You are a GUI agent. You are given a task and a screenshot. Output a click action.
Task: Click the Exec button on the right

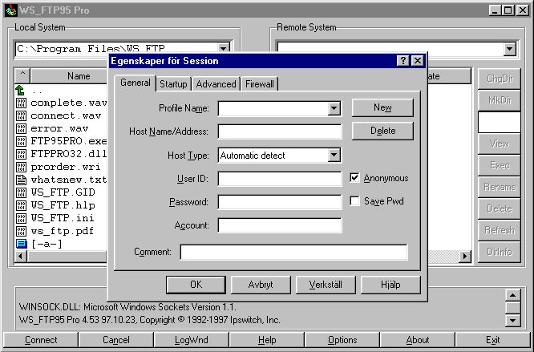(500, 165)
